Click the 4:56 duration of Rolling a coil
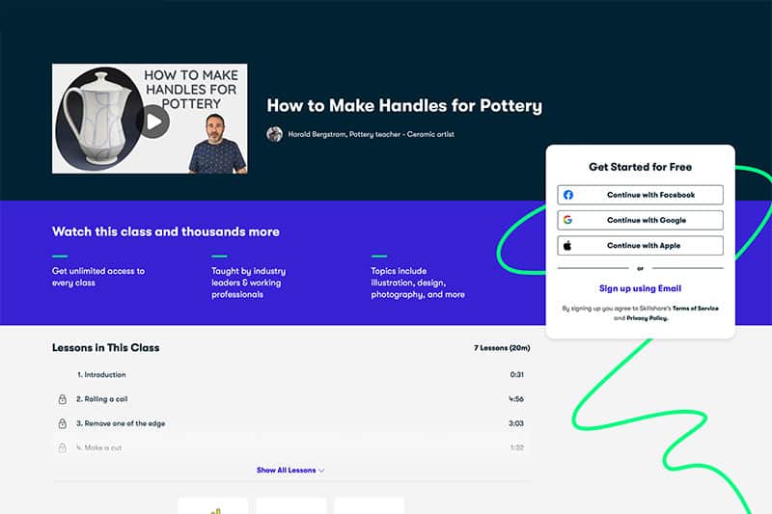 (x=516, y=399)
